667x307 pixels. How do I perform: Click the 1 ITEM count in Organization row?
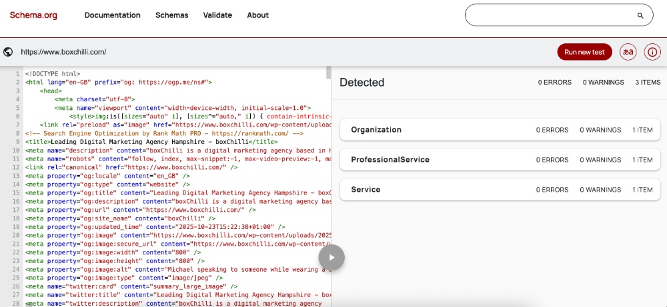point(642,130)
